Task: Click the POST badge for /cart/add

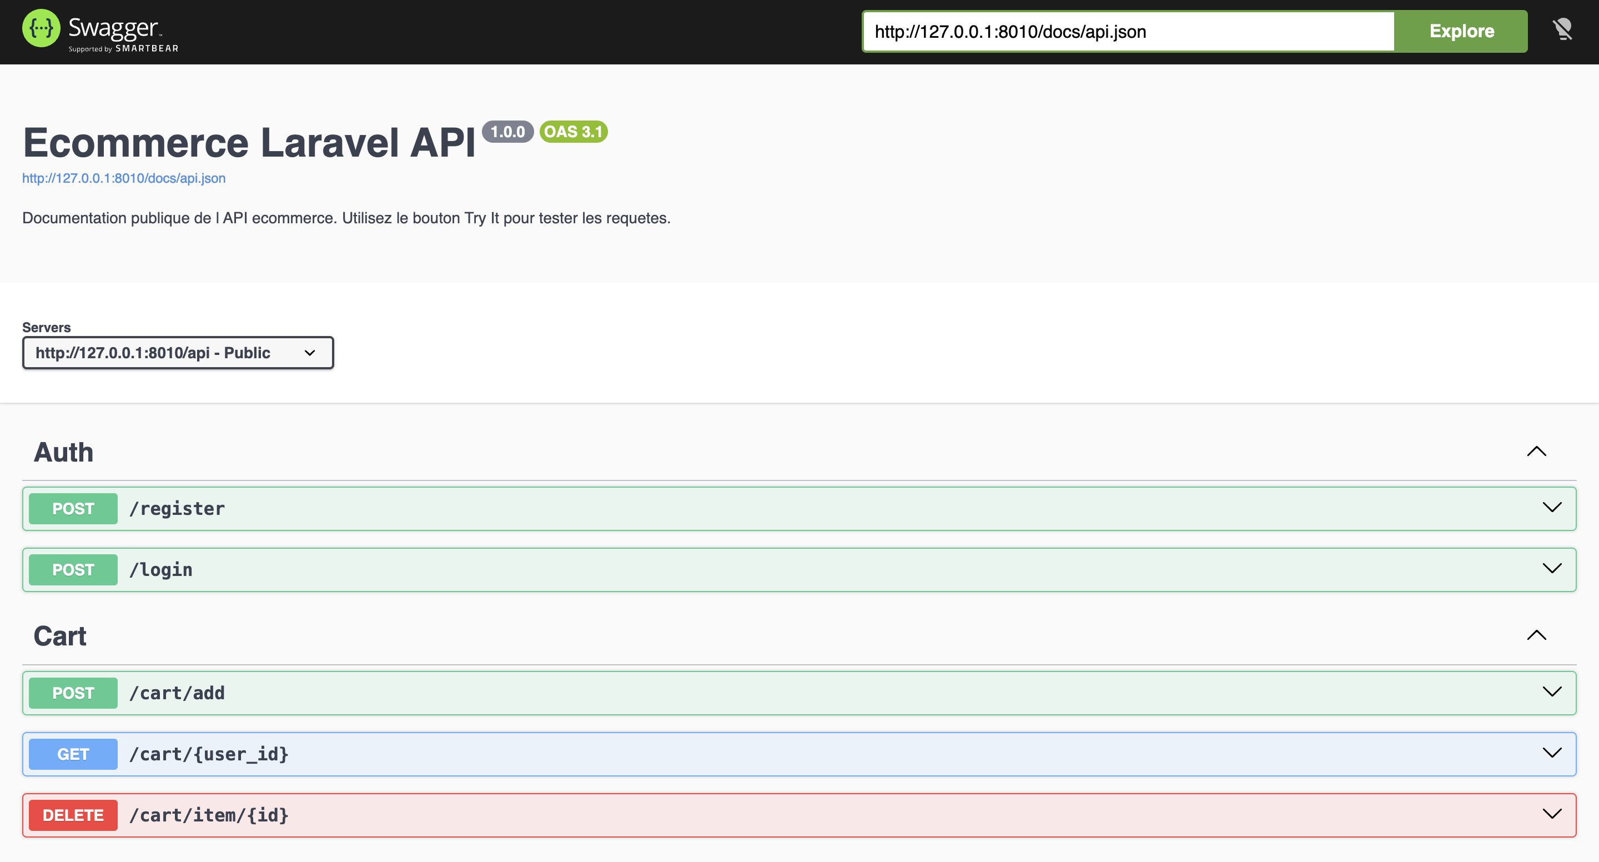Action: (73, 693)
